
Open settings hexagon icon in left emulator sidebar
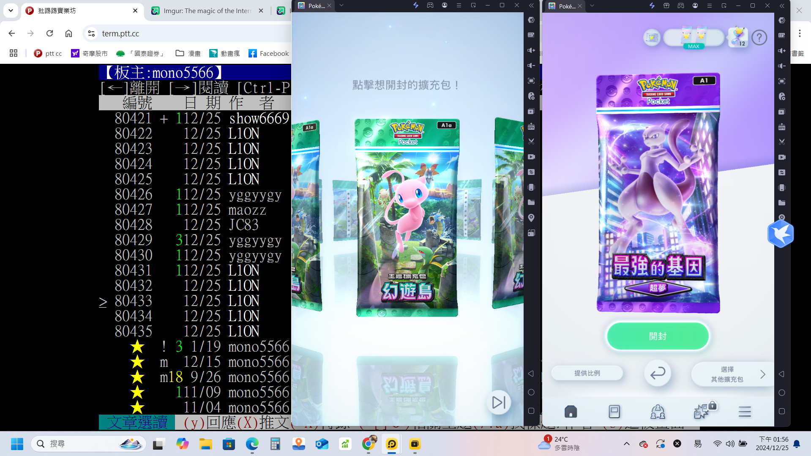pos(531,20)
